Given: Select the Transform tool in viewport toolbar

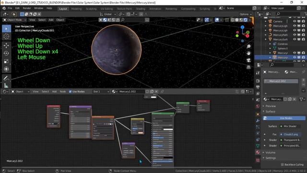Looking at the screenshot, I should pos(6,69).
